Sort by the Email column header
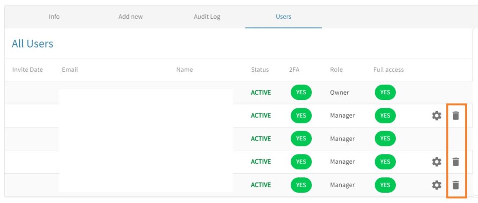This screenshot has width=478, height=203. point(70,70)
